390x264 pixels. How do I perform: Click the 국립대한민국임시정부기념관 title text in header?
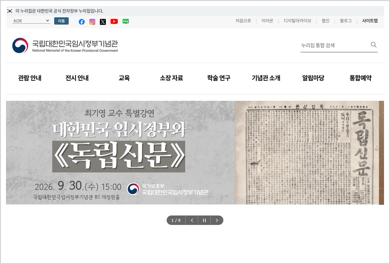click(x=75, y=43)
